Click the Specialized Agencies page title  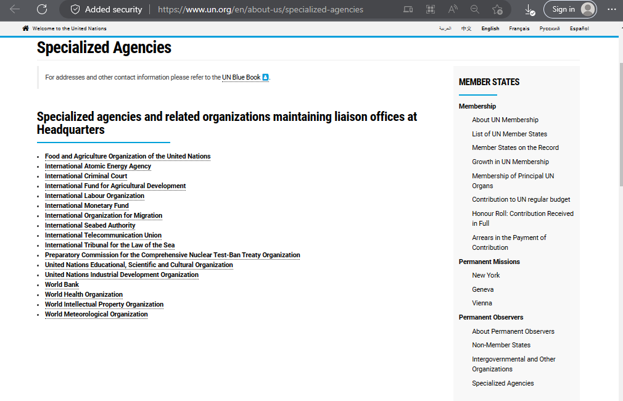coord(104,48)
